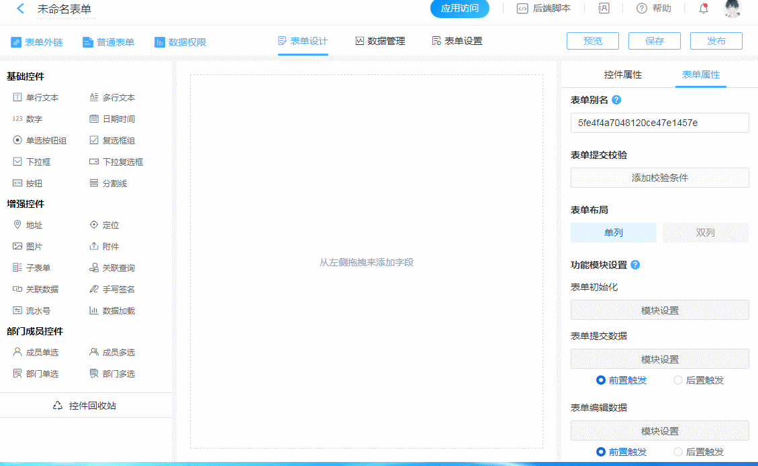Image resolution: width=758 pixels, height=466 pixels.
Task: Pick the 下拉复选框 control
Action: click(x=116, y=162)
